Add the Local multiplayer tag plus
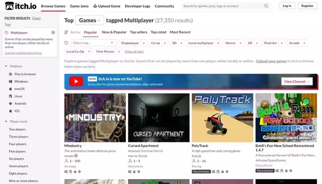 (x=218, y=43)
